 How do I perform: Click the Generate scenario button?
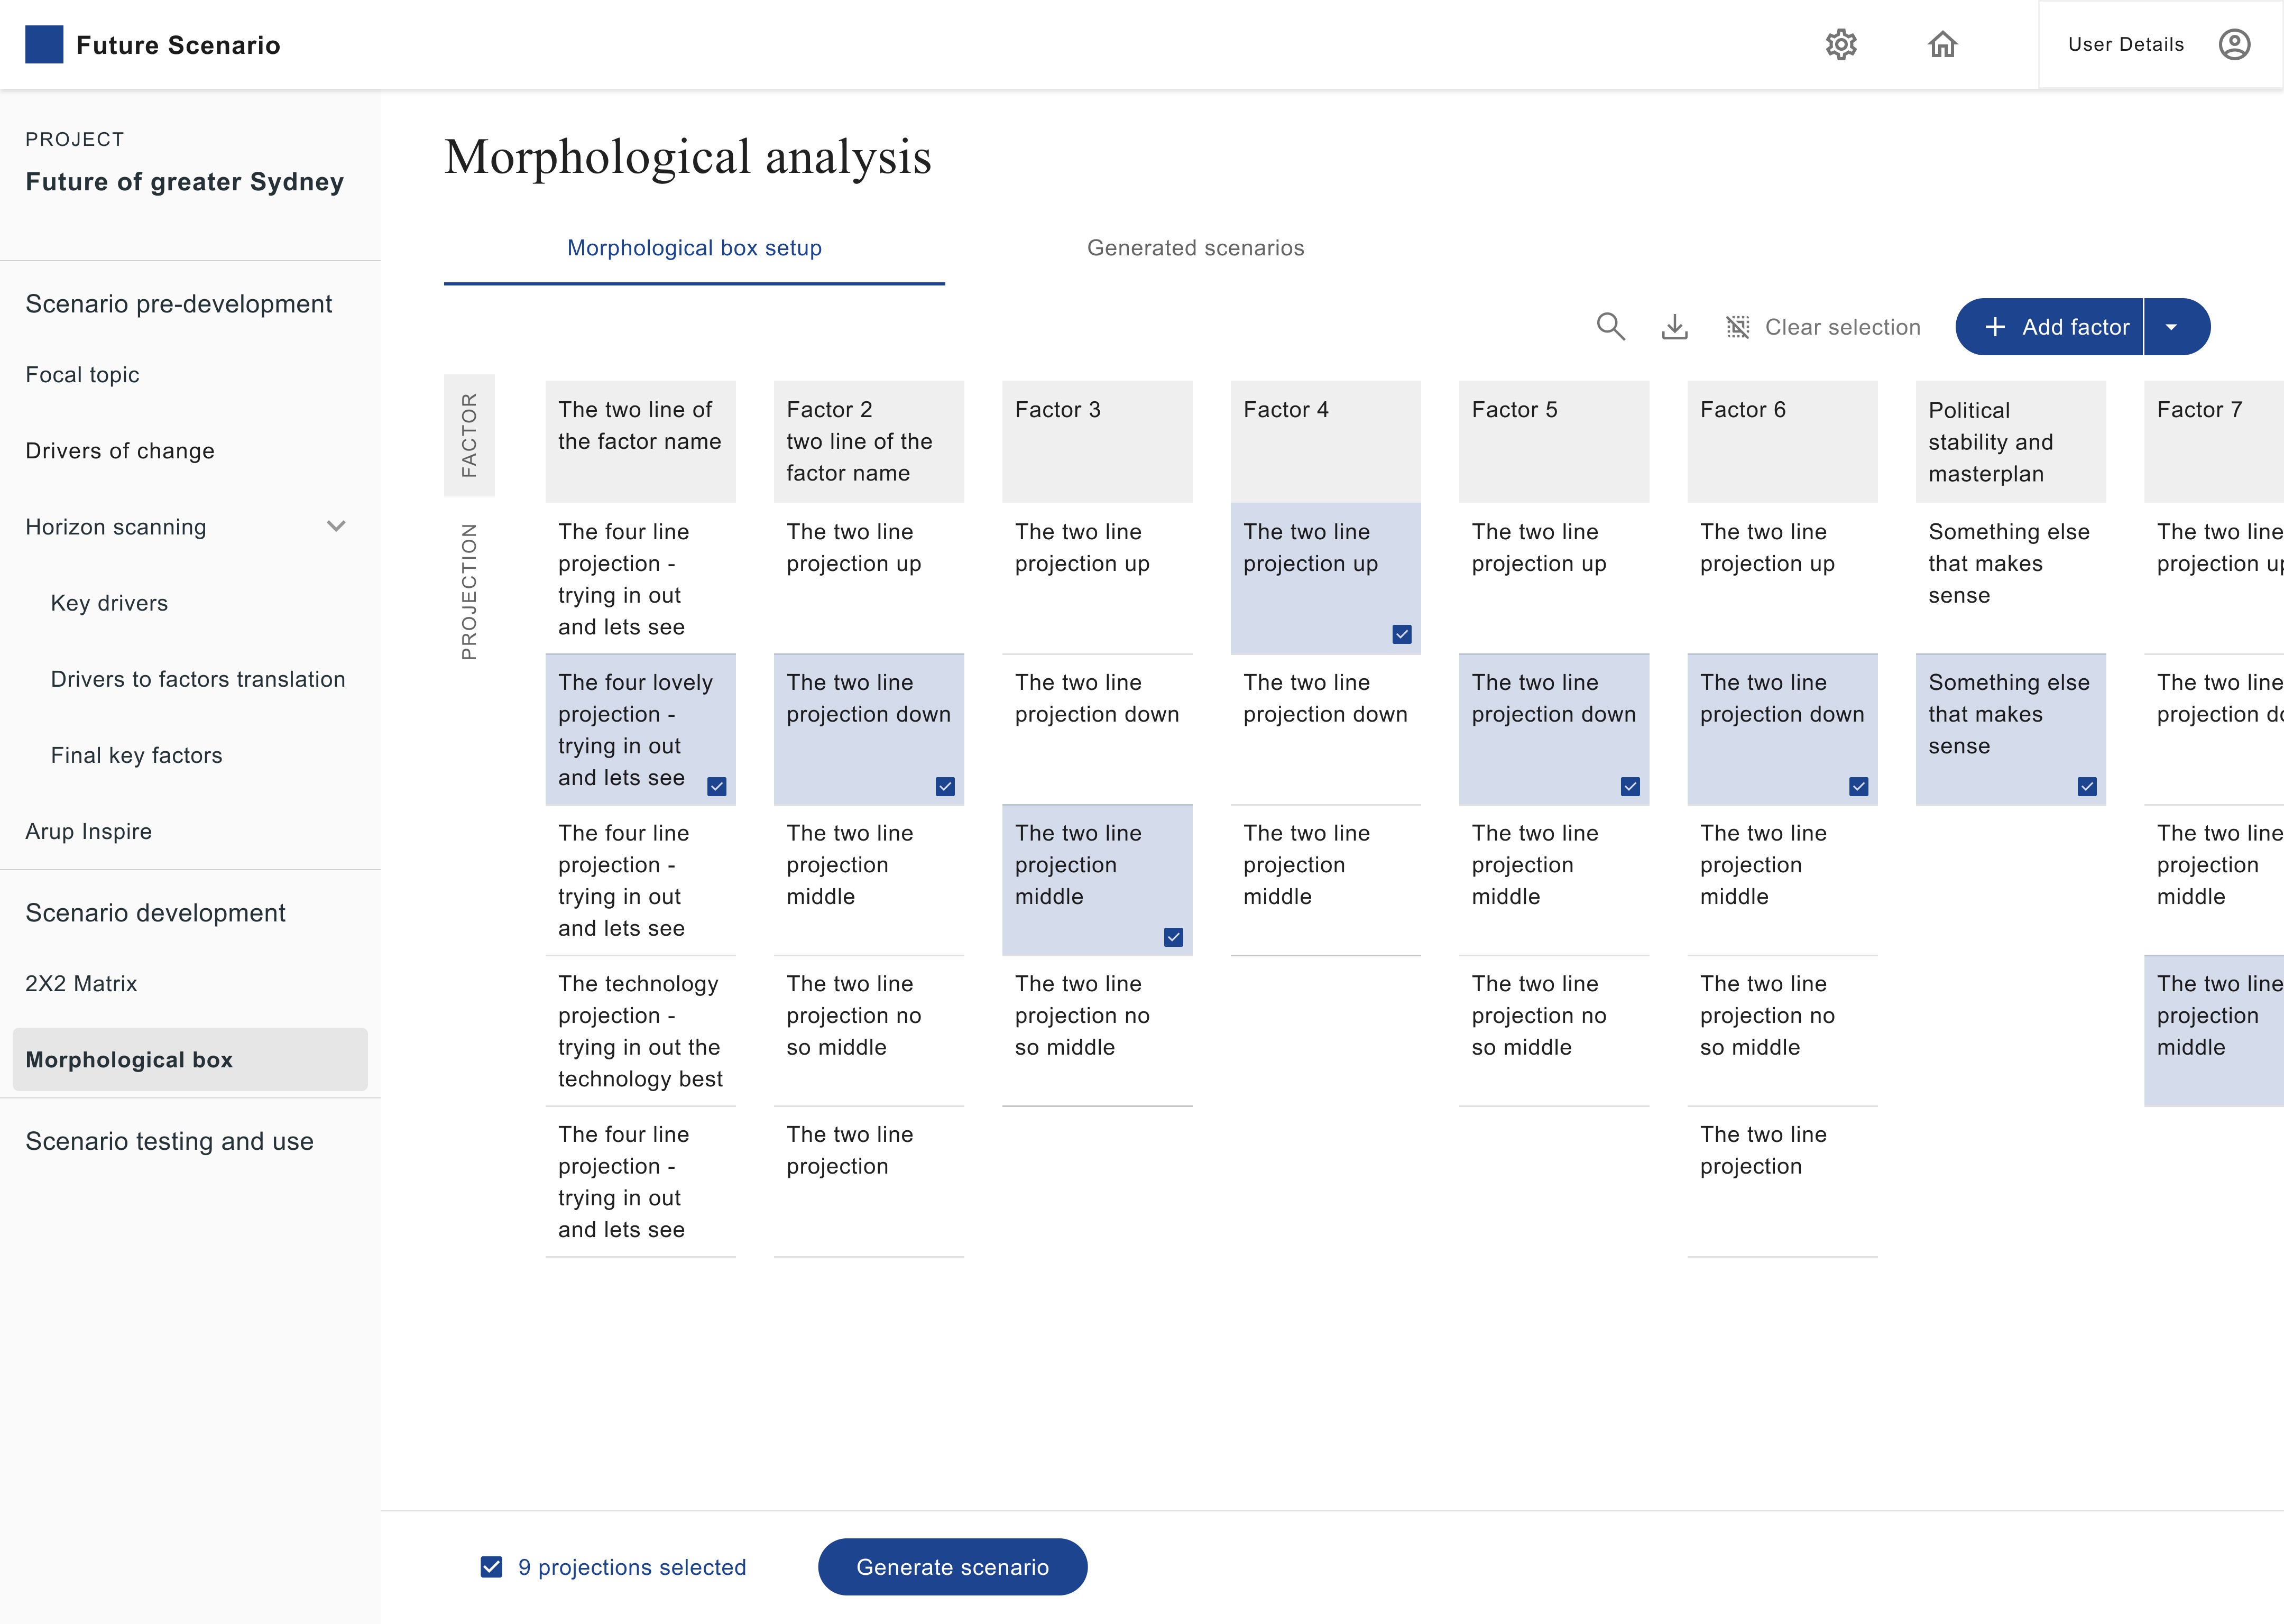[952, 1567]
